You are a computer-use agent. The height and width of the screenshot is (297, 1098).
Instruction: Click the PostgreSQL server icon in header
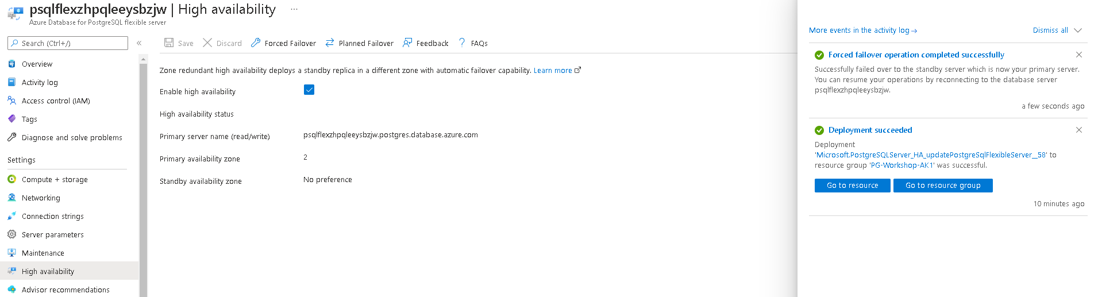coord(16,13)
